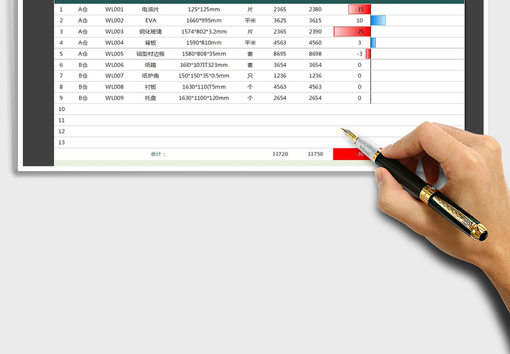Select the 托盘 name cell

click(150, 98)
